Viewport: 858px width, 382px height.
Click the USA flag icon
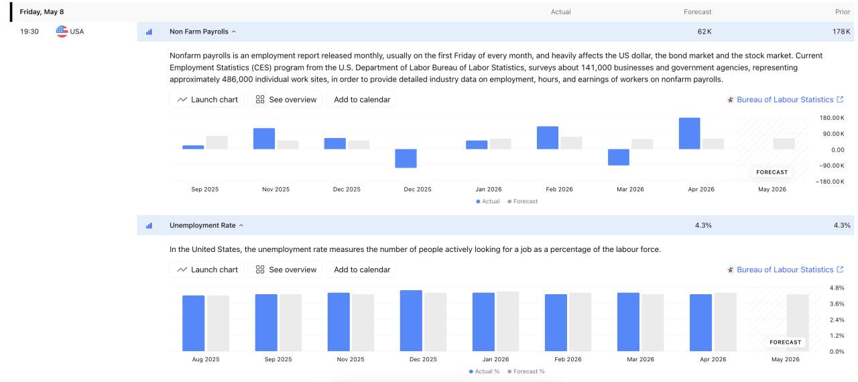tap(62, 31)
